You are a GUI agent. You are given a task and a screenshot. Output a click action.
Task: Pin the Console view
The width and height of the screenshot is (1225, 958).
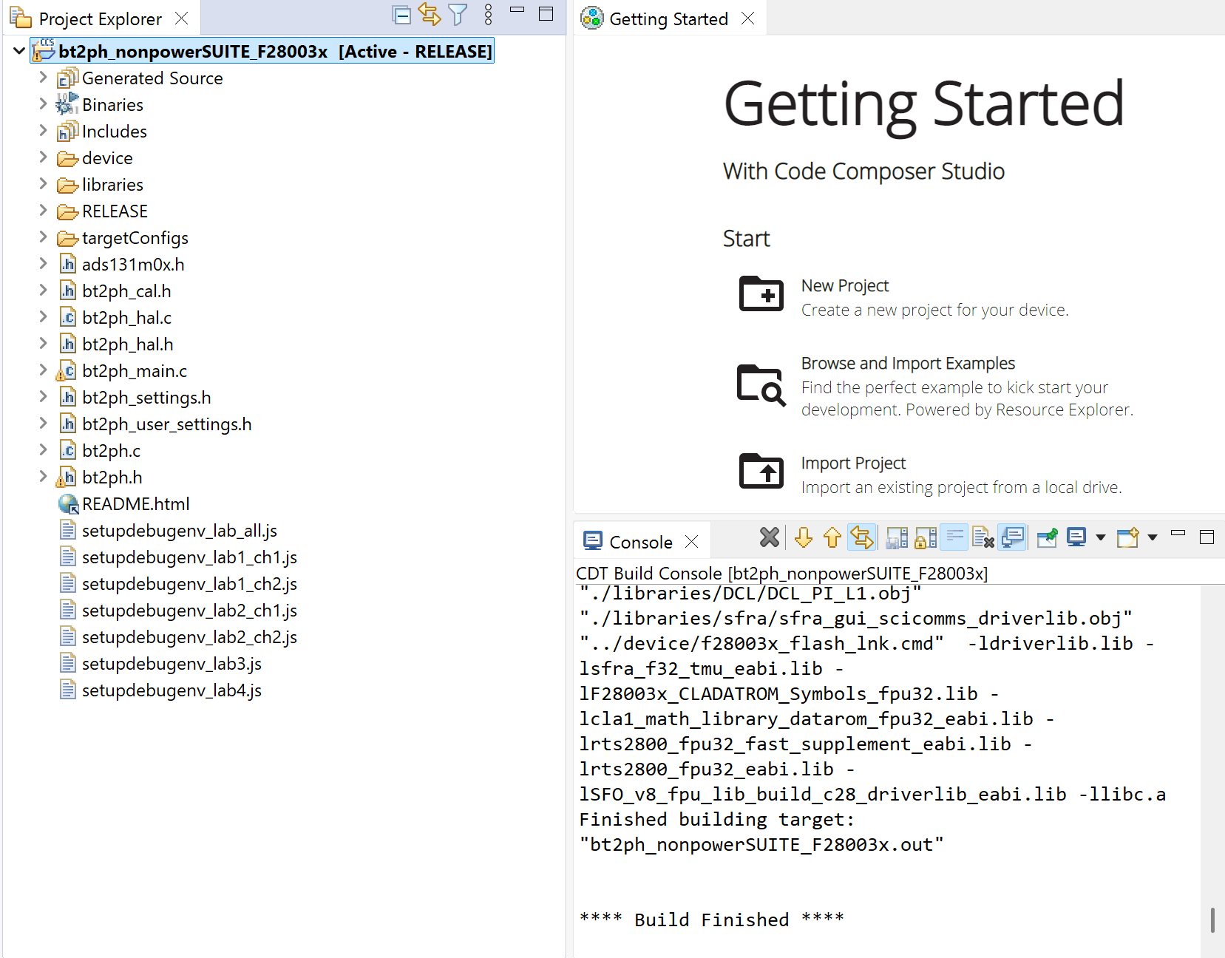point(1048,537)
